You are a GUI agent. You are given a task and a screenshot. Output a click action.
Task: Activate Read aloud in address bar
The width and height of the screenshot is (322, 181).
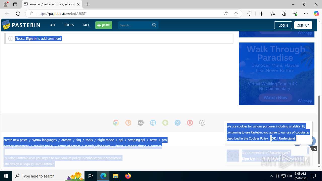click(x=226, y=14)
